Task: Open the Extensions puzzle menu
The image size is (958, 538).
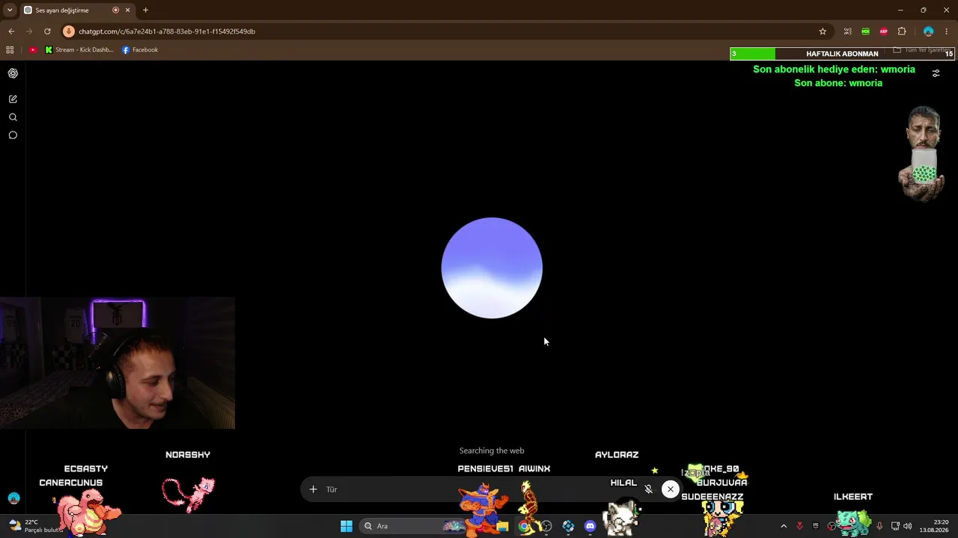Action: pyautogui.click(x=902, y=31)
